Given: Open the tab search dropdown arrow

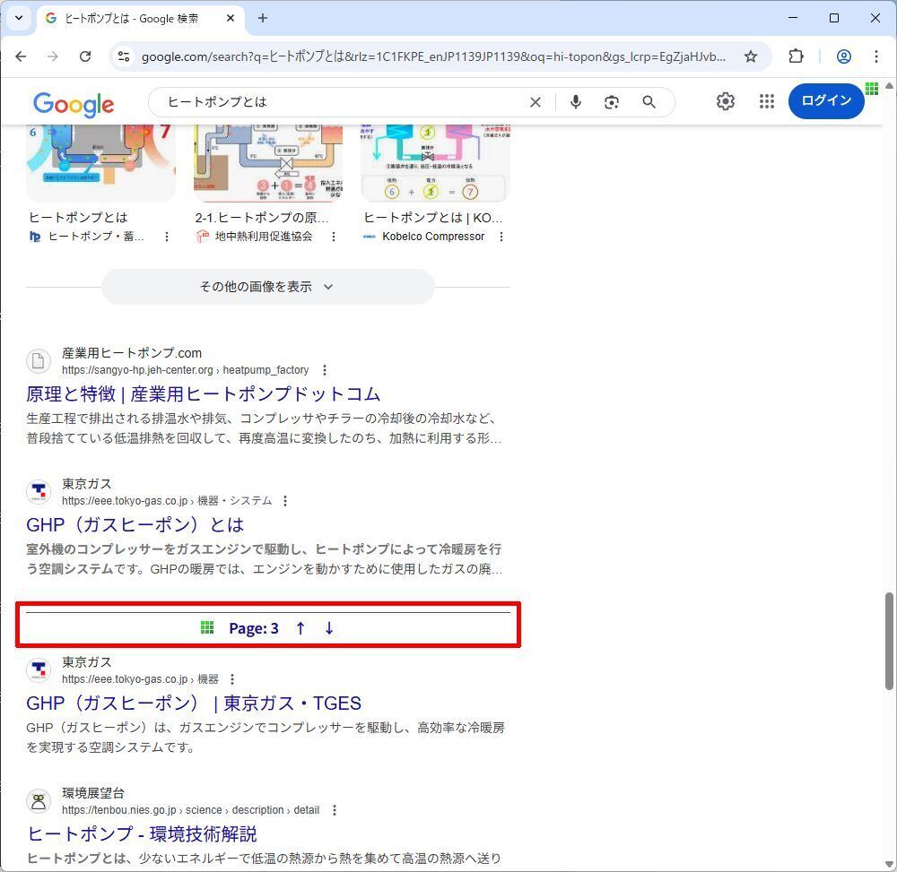Looking at the screenshot, I should pyautogui.click(x=18, y=18).
